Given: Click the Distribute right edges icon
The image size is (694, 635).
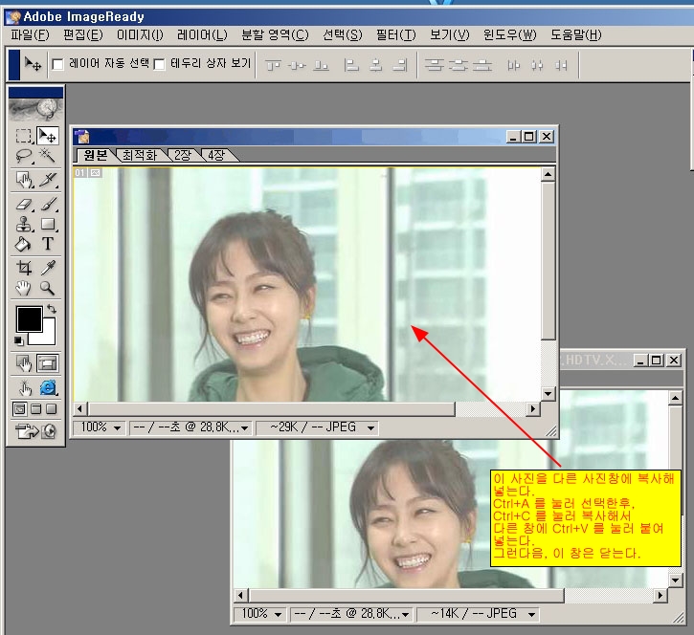Looking at the screenshot, I should point(561,65).
